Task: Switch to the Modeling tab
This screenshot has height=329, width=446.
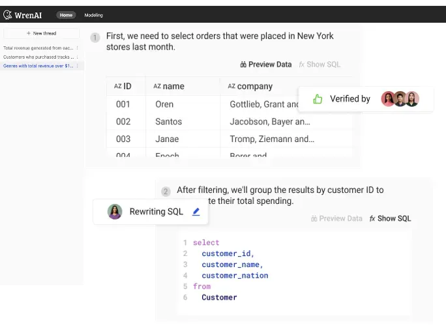Action: 93,15
